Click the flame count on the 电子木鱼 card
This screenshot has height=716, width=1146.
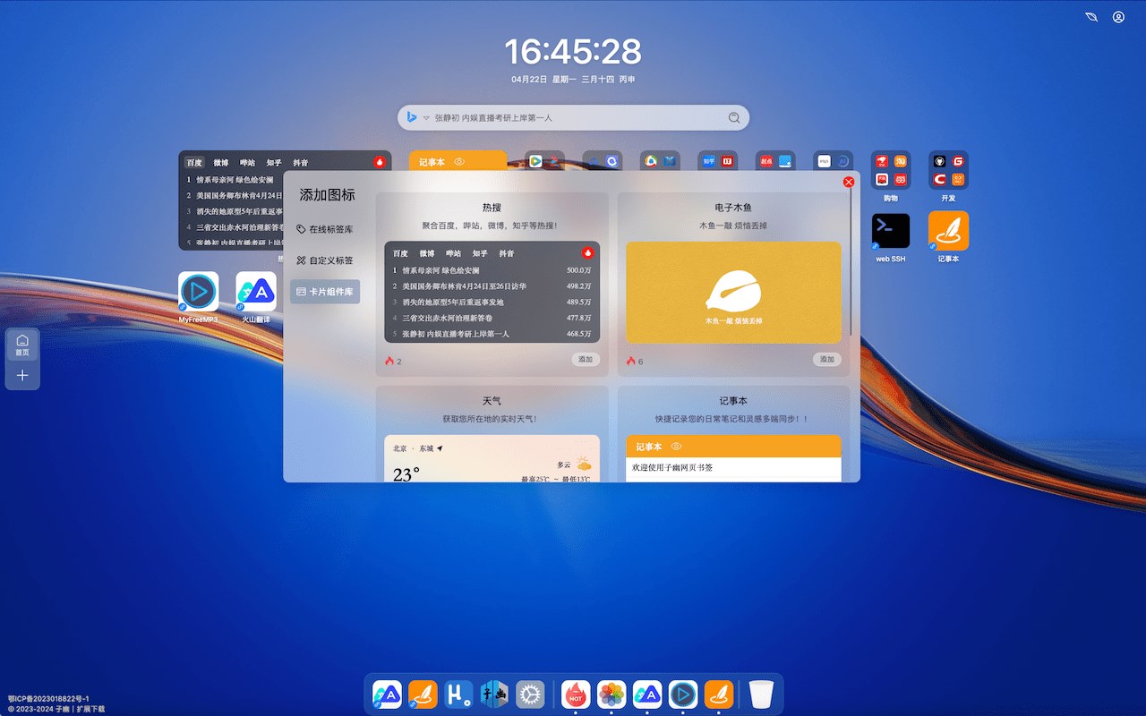pyautogui.click(x=635, y=362)
